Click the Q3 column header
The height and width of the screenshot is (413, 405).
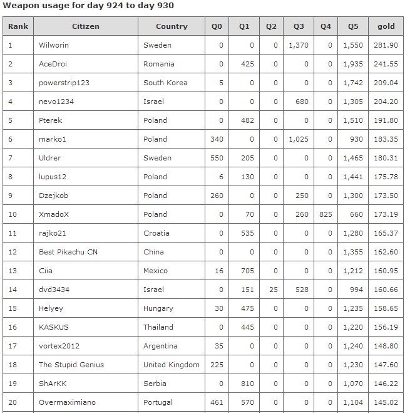tap(299, 26)
